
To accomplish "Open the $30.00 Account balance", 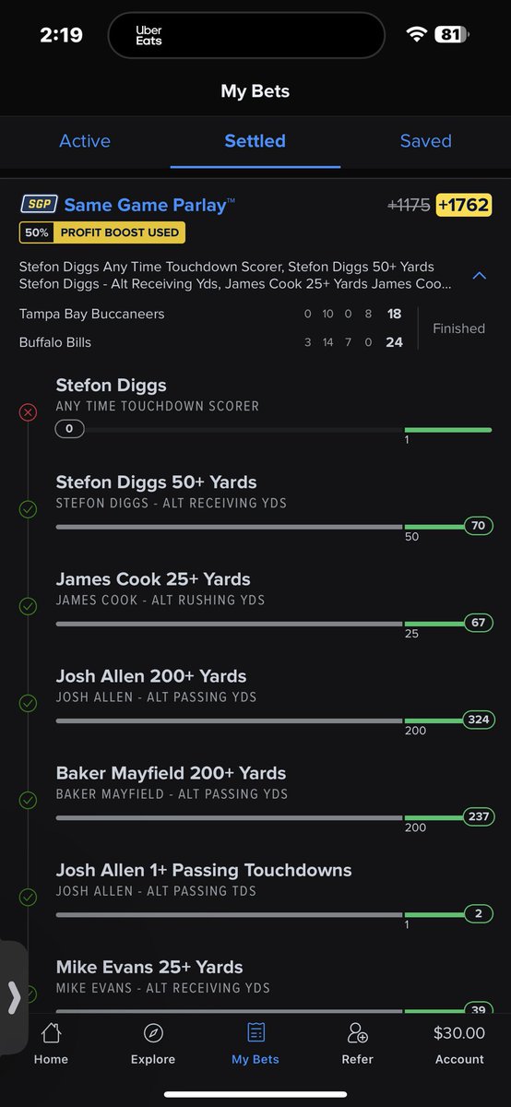I will click(459, 1044).
